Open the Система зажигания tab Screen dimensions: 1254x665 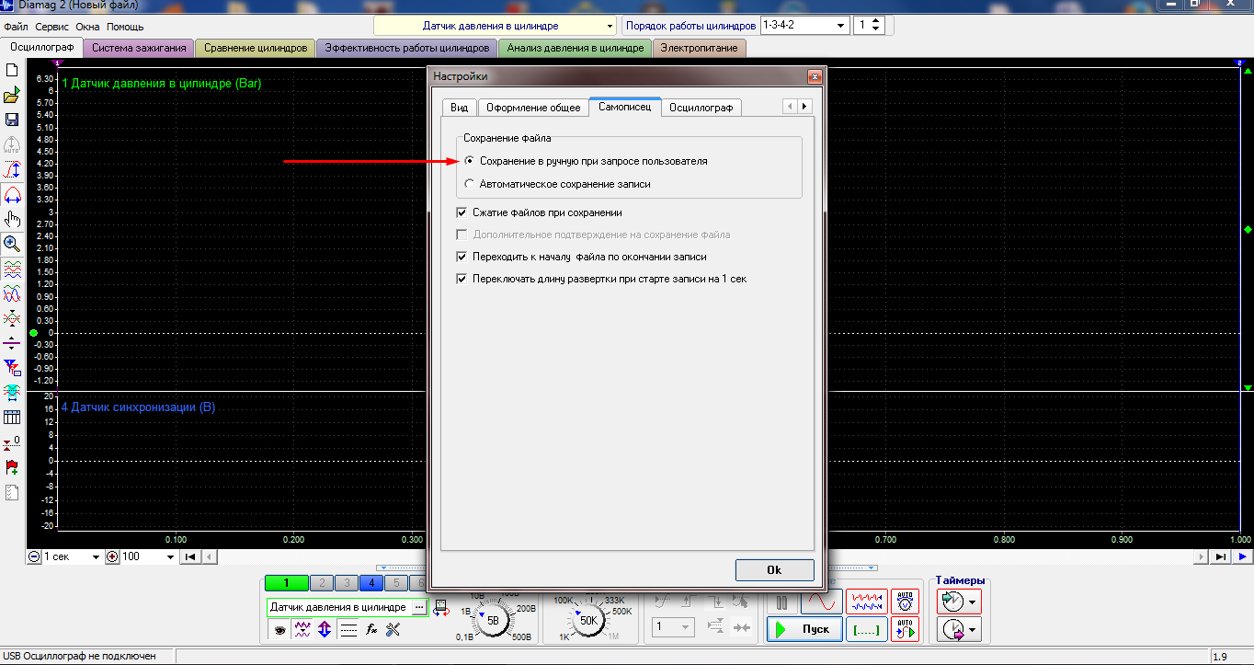pos(139,48)
